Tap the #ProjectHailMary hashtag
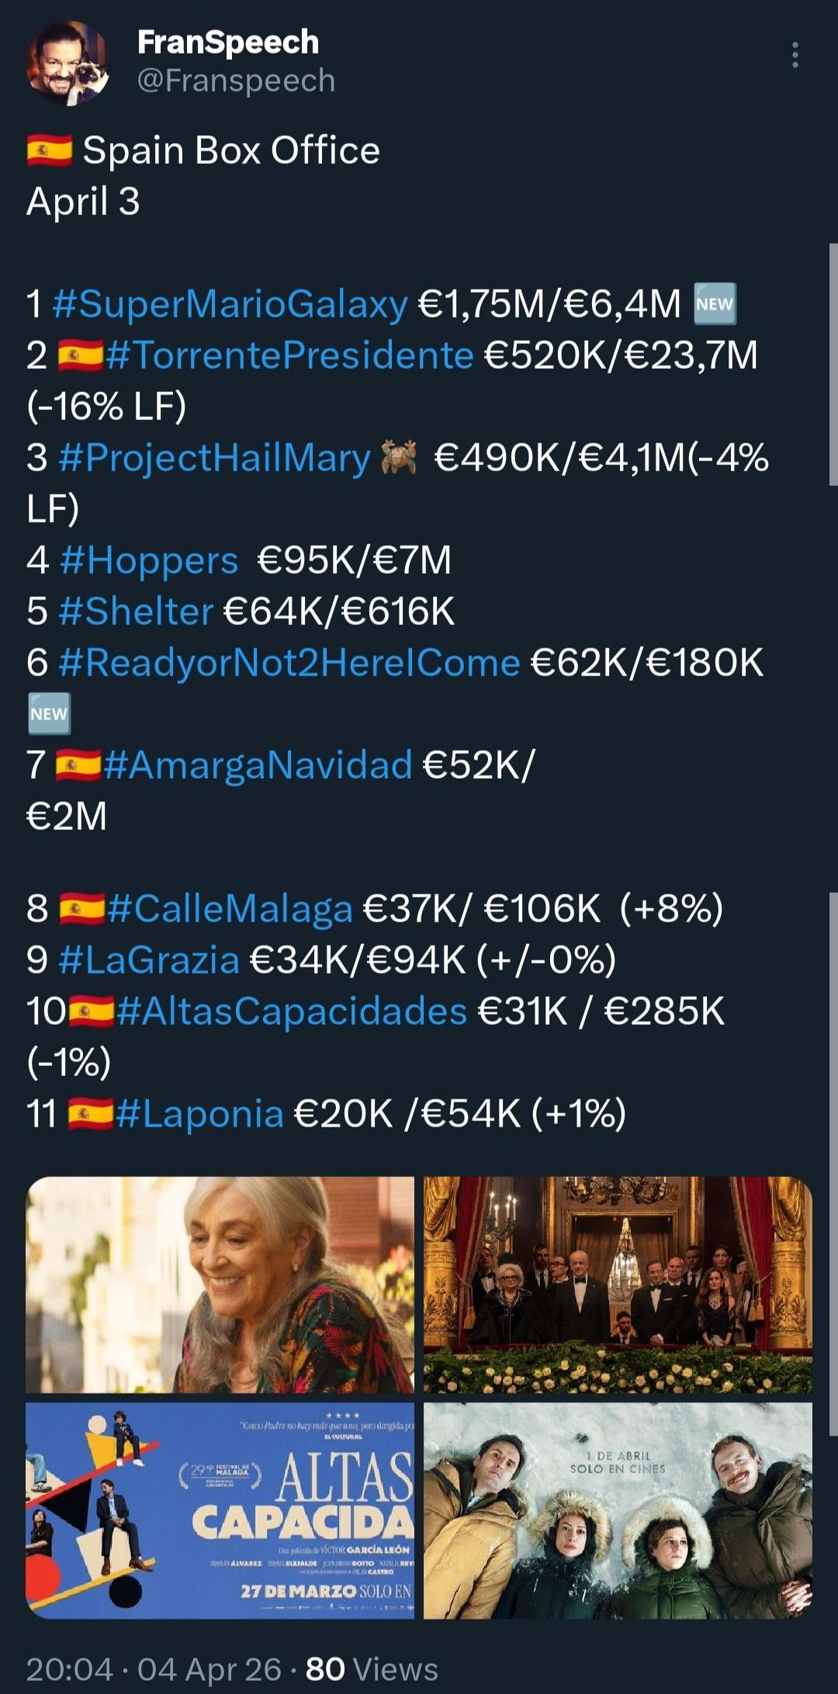838x1694 pixels. [214, 457]
